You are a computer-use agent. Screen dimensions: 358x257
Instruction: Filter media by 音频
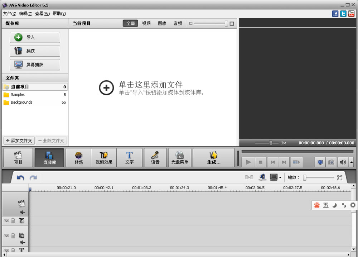pos(178,23)
